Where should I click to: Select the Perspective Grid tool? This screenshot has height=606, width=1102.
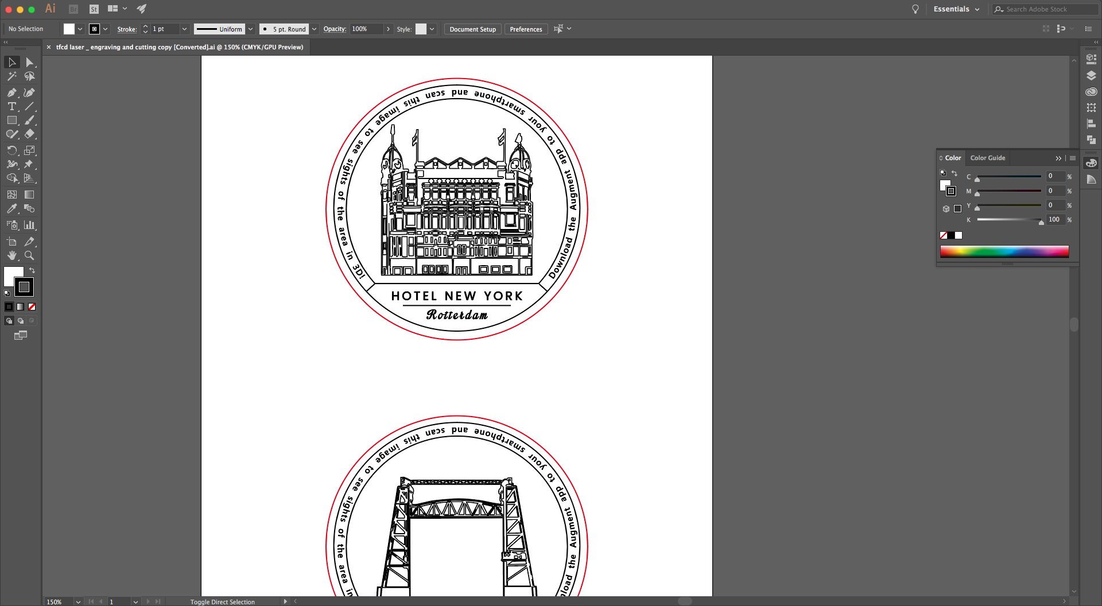tap(30, 178)
